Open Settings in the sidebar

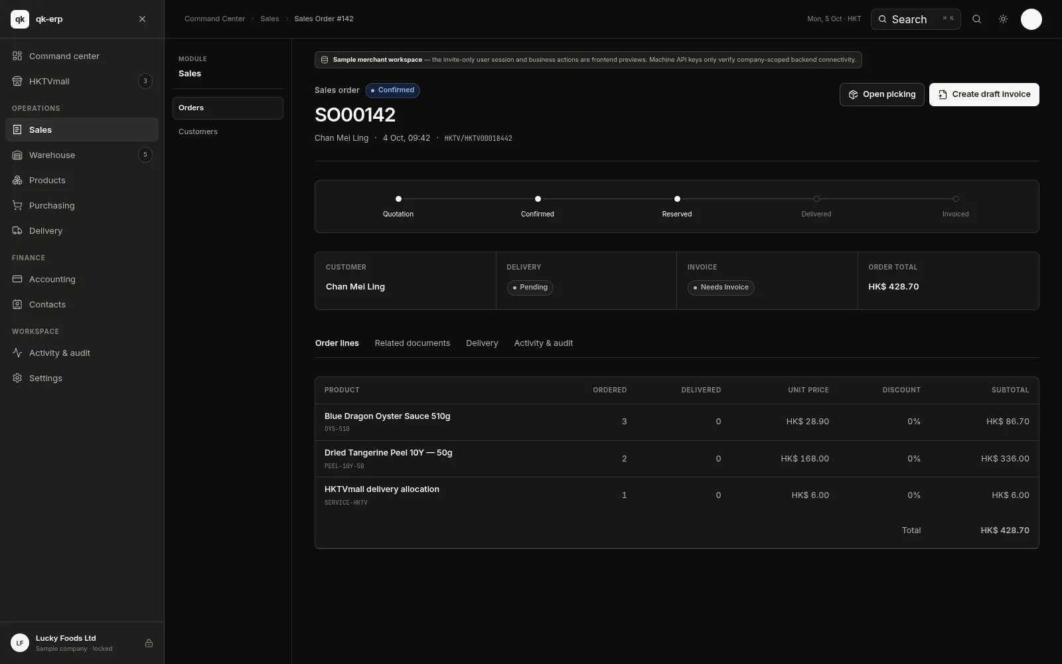coord(82,378)
